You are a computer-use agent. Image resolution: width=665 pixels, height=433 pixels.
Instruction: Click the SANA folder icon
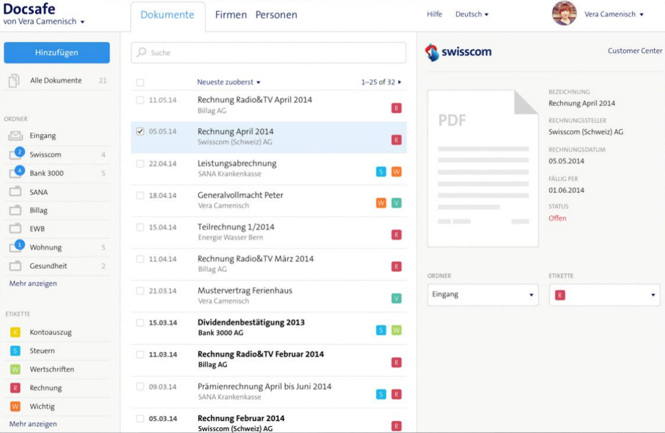[15, 192]
